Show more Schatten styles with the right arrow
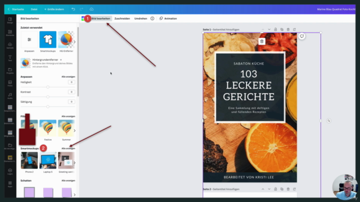Viewport: 360px width, 202px height. tap(74, 195)
